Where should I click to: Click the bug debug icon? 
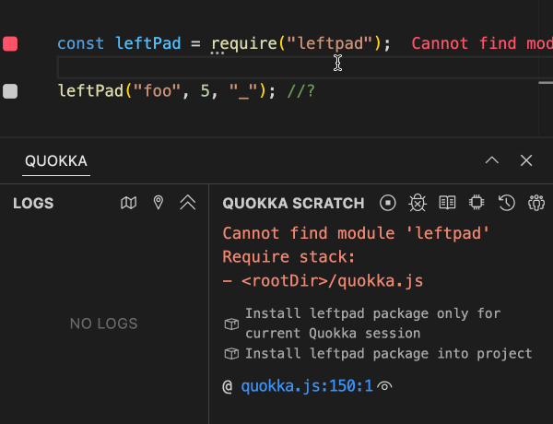click(x=418, y=203)
